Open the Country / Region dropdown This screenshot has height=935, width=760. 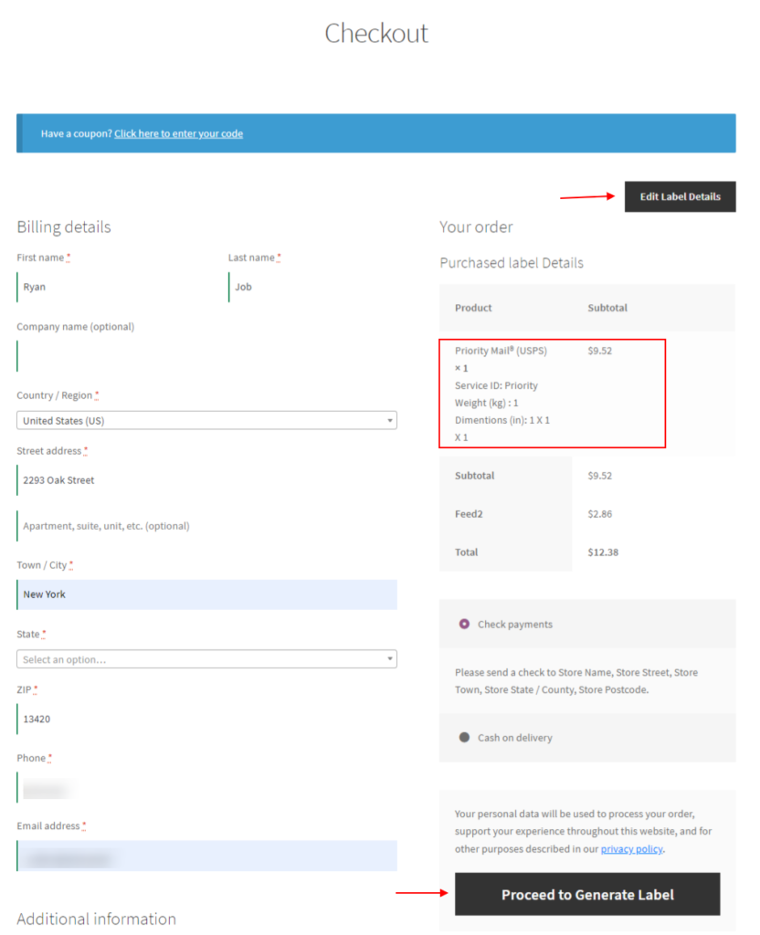pos(206,420)
